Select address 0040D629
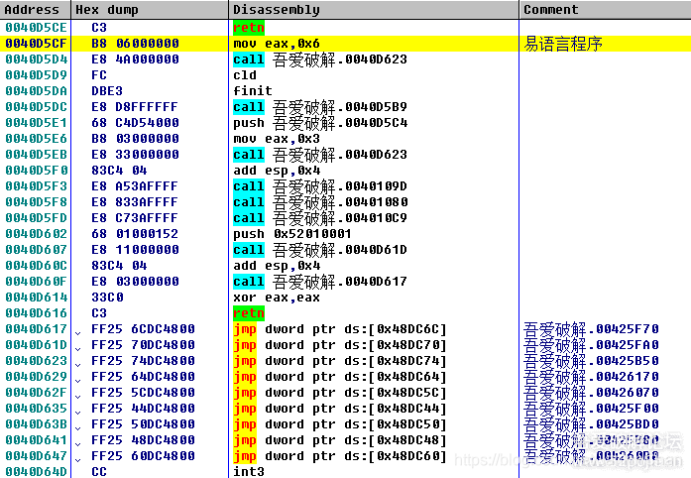The image size is (691, 478). (x=36, y=377)
